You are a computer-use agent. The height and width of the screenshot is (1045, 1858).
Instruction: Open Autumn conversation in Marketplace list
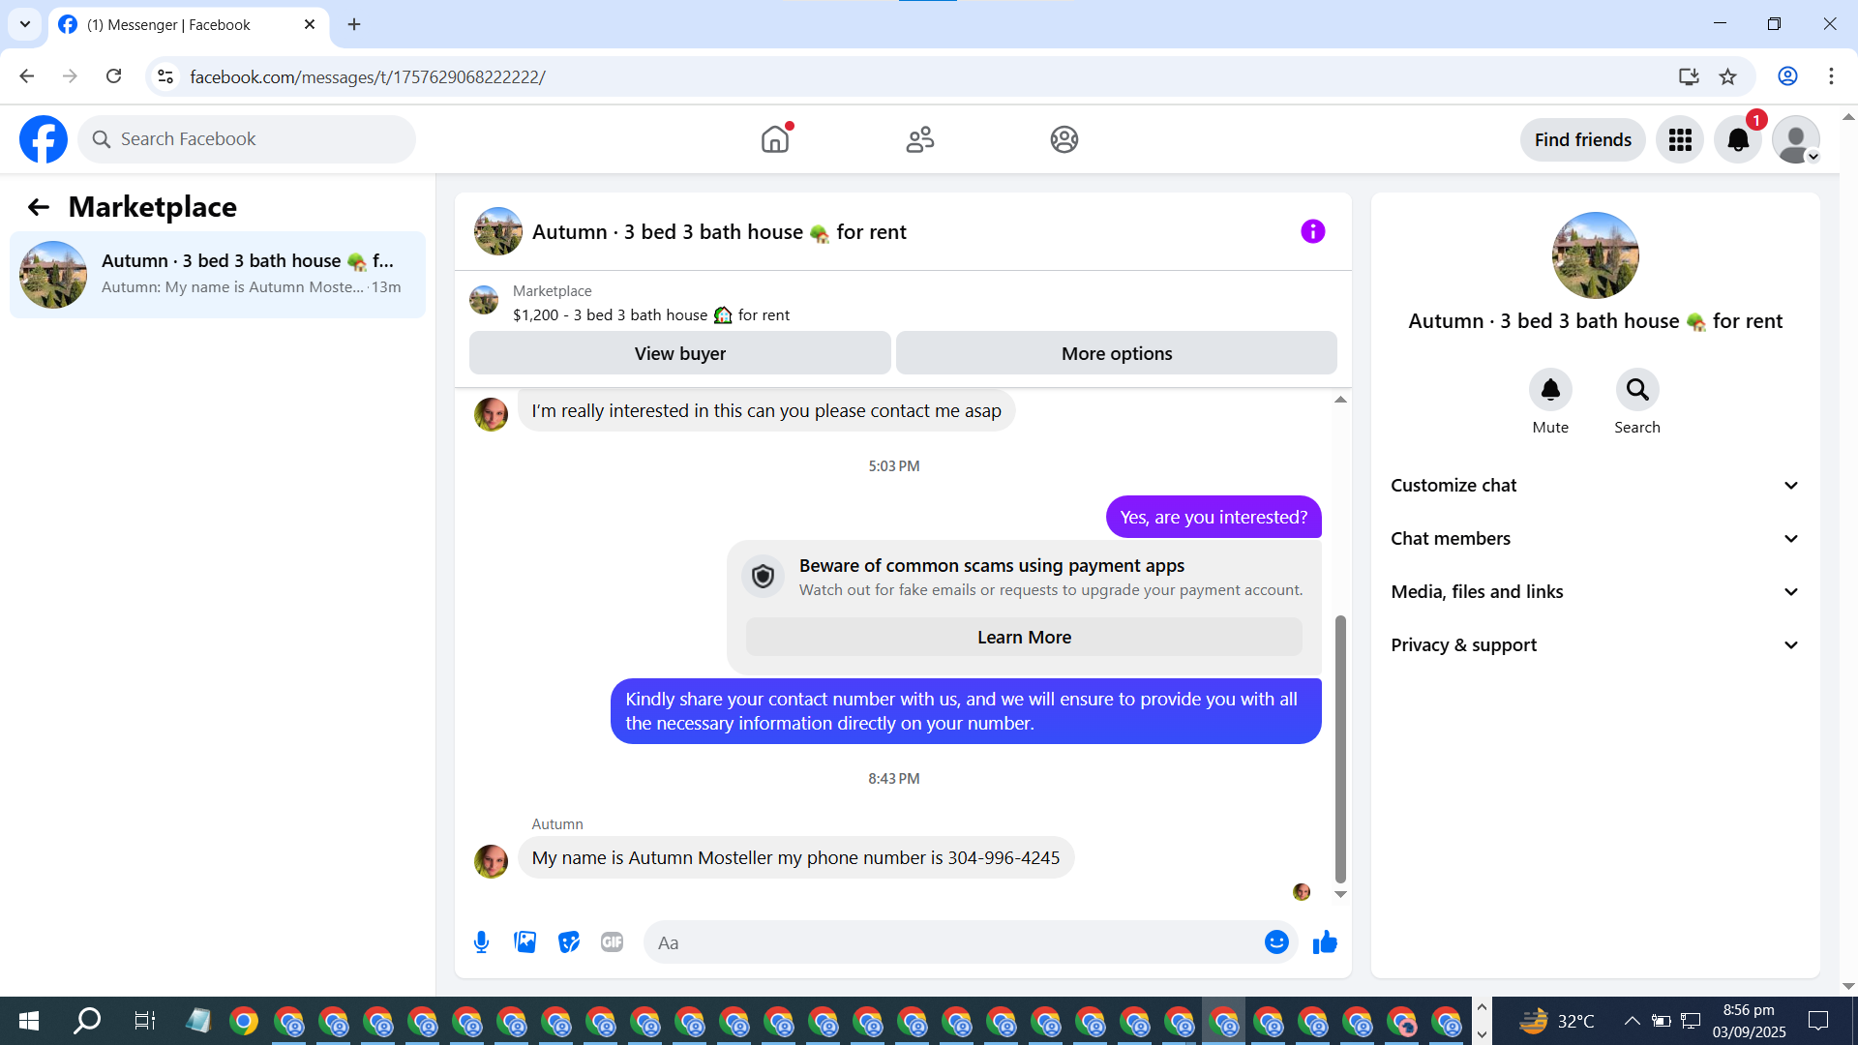click(x=218, y=275)
